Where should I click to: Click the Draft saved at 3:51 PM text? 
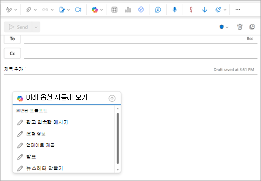[x=234, y=70]
